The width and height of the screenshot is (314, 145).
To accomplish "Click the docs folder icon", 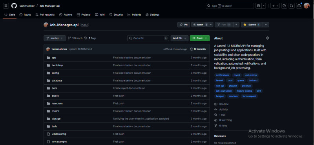I will point(48,88).
